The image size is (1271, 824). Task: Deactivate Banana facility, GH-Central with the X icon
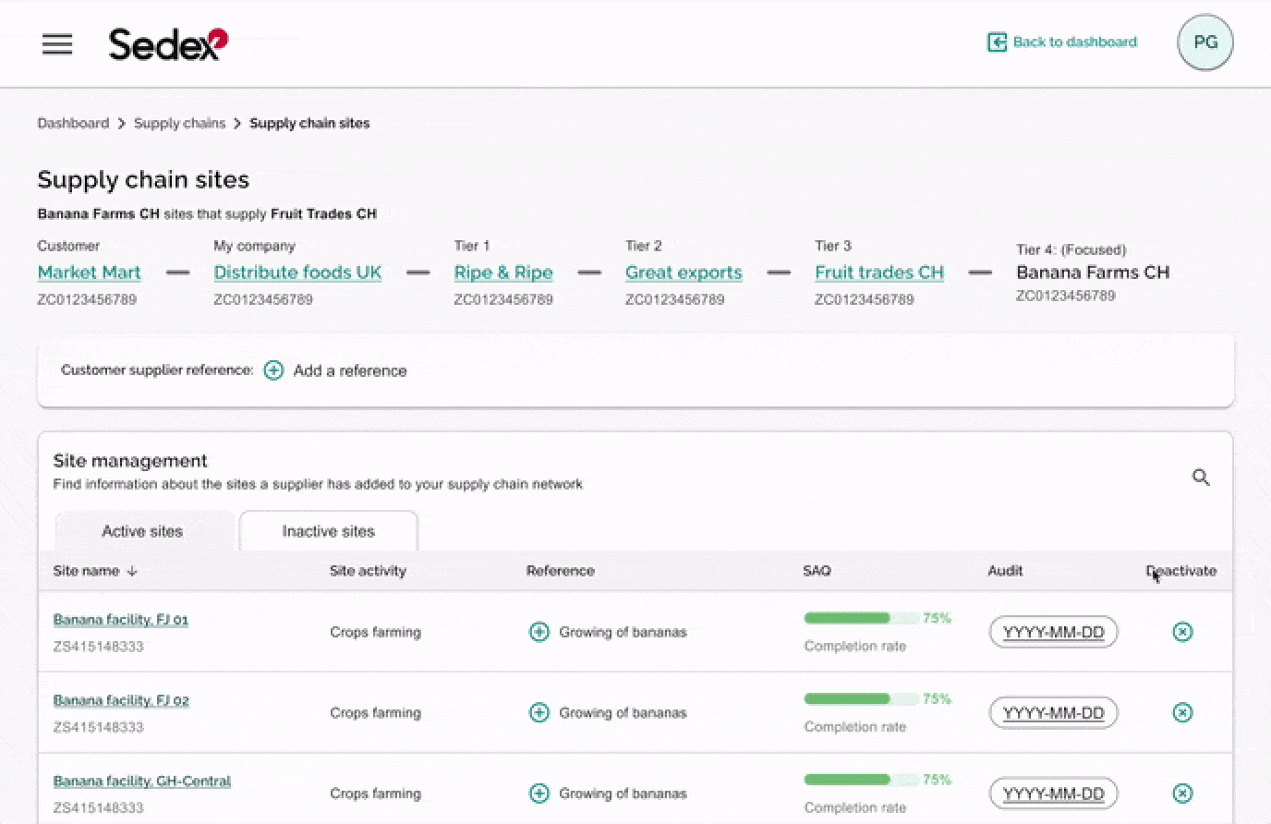coord(1182,793)
